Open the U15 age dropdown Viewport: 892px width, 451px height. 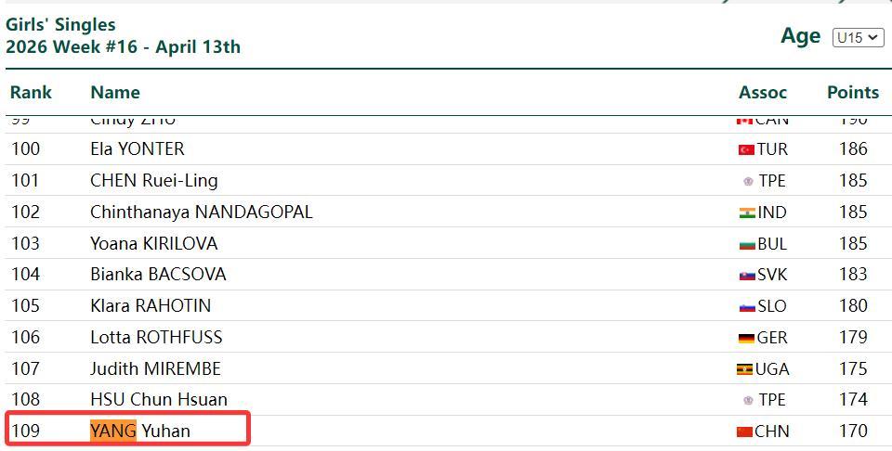(857, 37)
